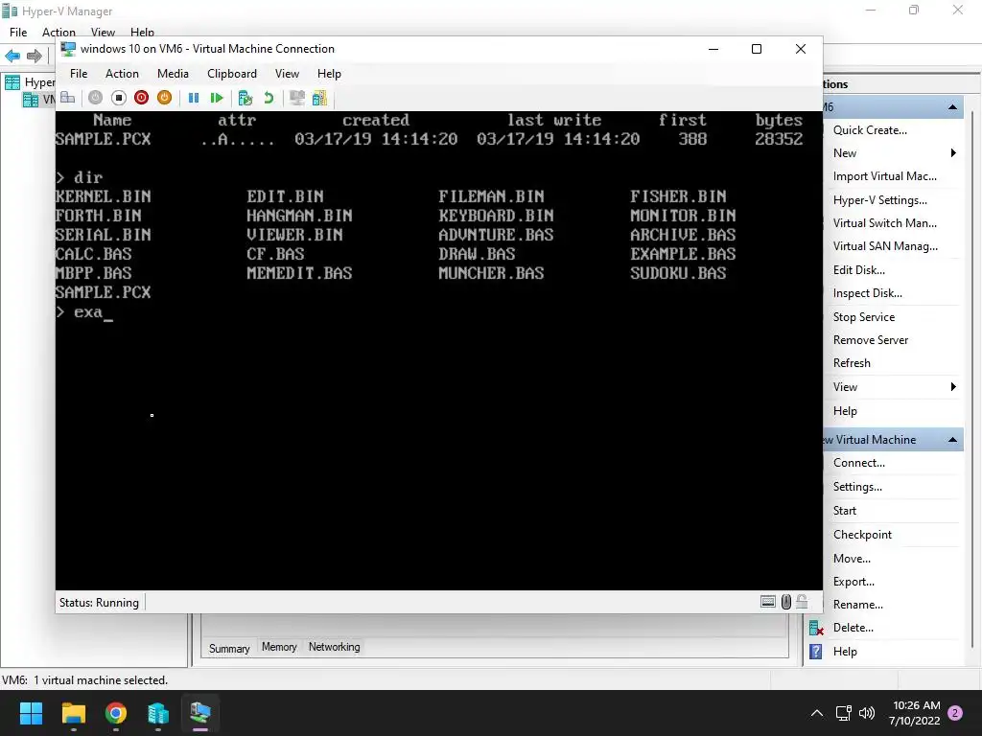
Task: Revert the VM with the green undo arrow
Action: [x=269, y=98]
